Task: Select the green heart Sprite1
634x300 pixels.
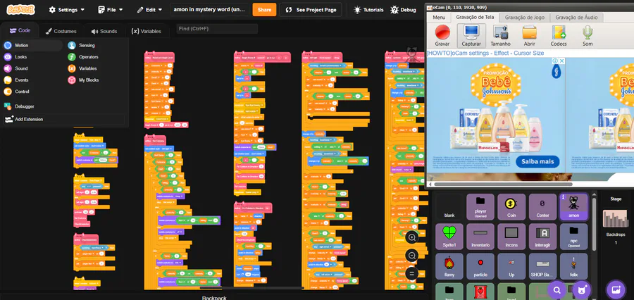Action: coord(449,237)
